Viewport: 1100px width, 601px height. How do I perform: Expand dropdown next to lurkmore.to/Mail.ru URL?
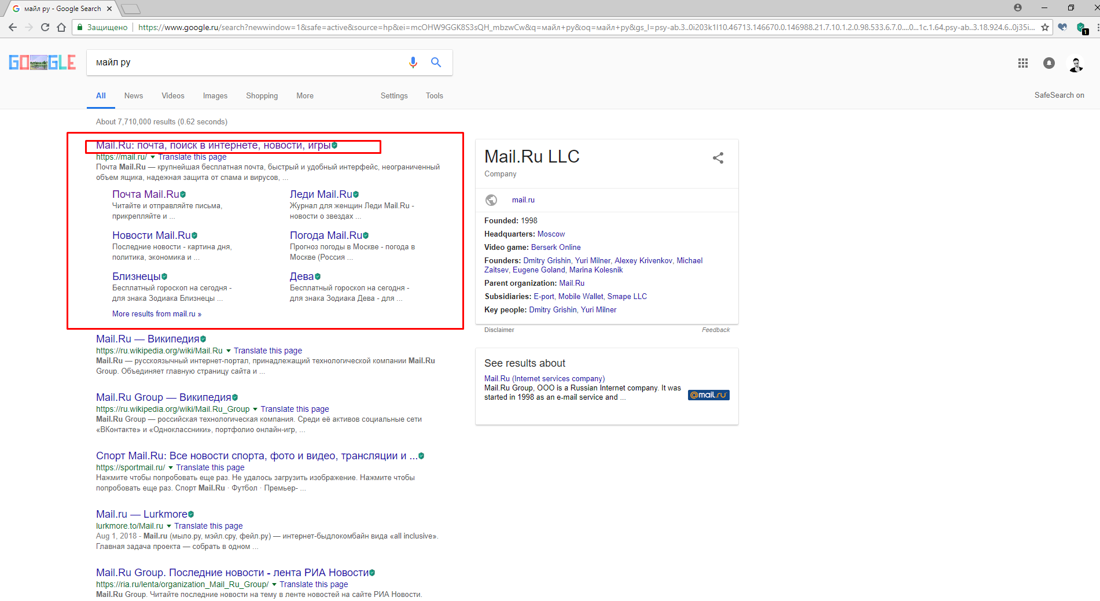[169, 526]
